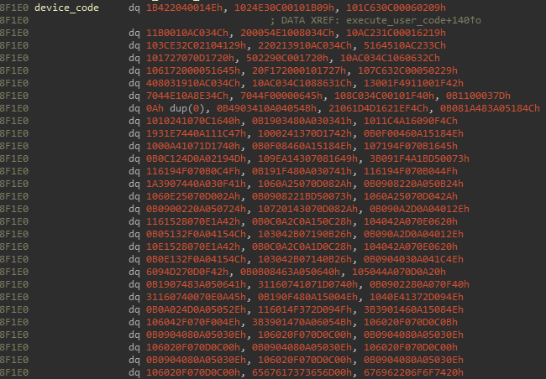Click the value 0B1903480A030341h

click(302, 121)
